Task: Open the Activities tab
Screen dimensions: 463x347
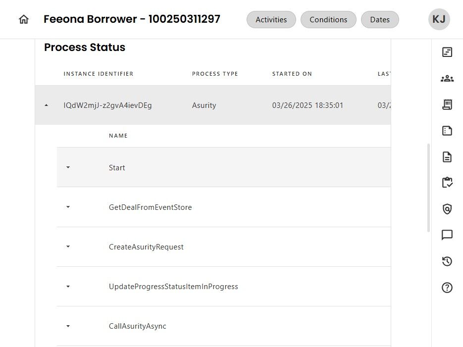Action: pyautogui.click(x=271, y=19)
